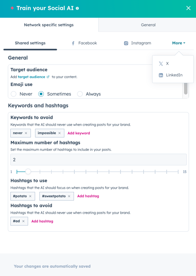Screen dimensions: 196x276
Task: Switch to the General top tab
Action: [x=148, y=25]
